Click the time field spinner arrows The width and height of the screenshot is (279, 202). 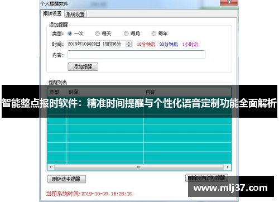129,44
